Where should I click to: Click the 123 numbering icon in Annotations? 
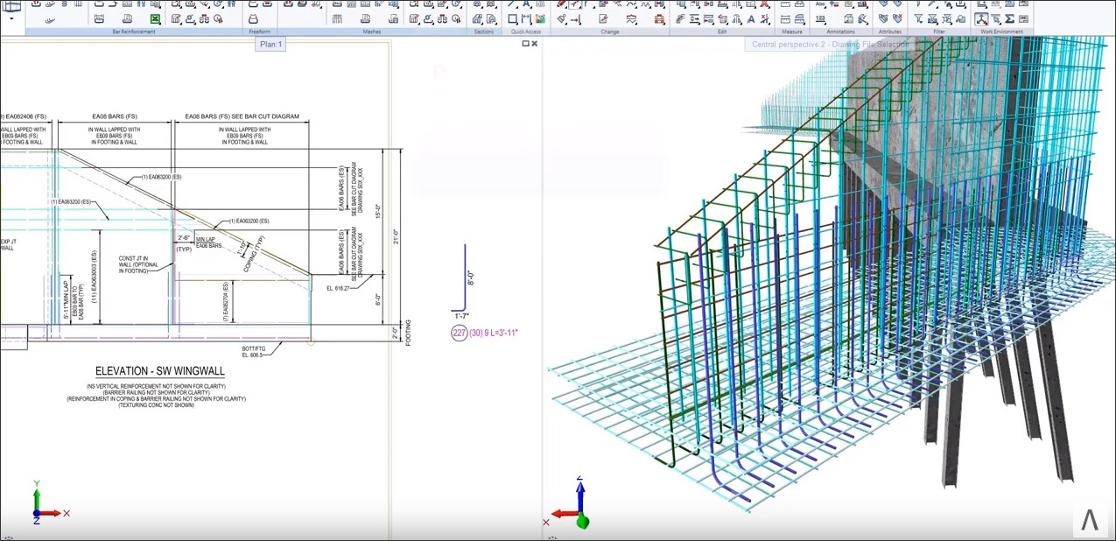(820, 18)
